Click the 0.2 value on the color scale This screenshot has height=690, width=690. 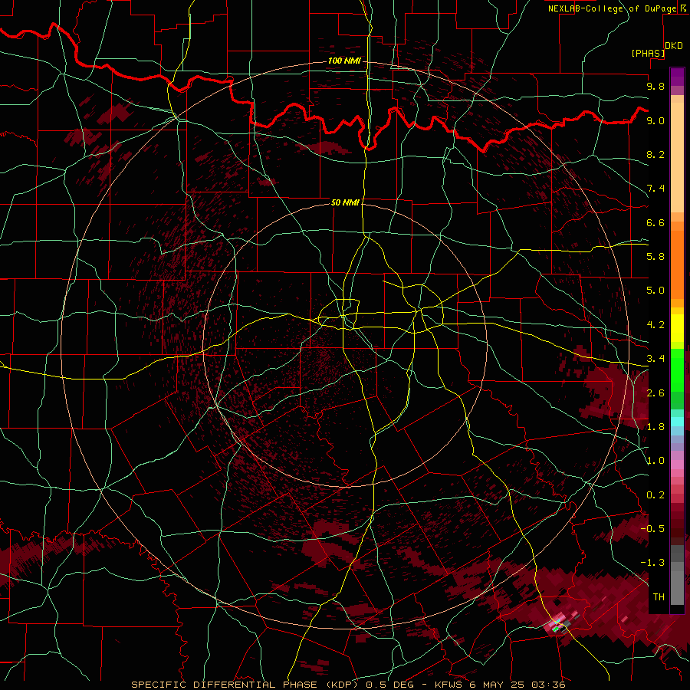(x=655, y=495)
